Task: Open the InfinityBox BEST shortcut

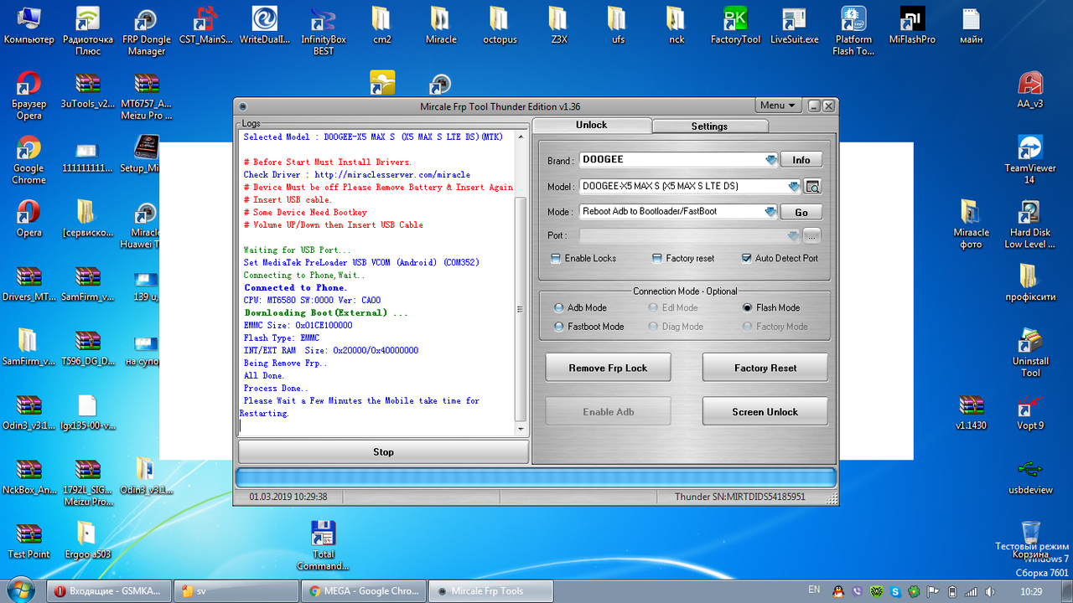Action: pyautogui.click(x=323, y=31)
